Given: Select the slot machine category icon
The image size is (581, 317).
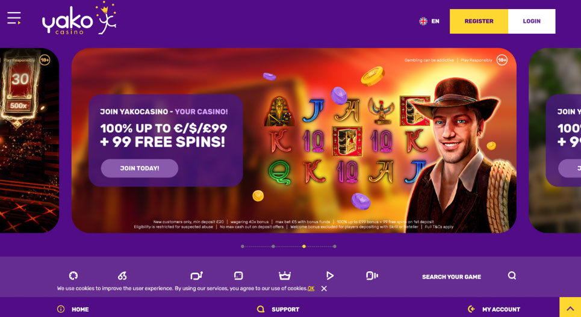Looking at the screenshot, I should (196, 275).
